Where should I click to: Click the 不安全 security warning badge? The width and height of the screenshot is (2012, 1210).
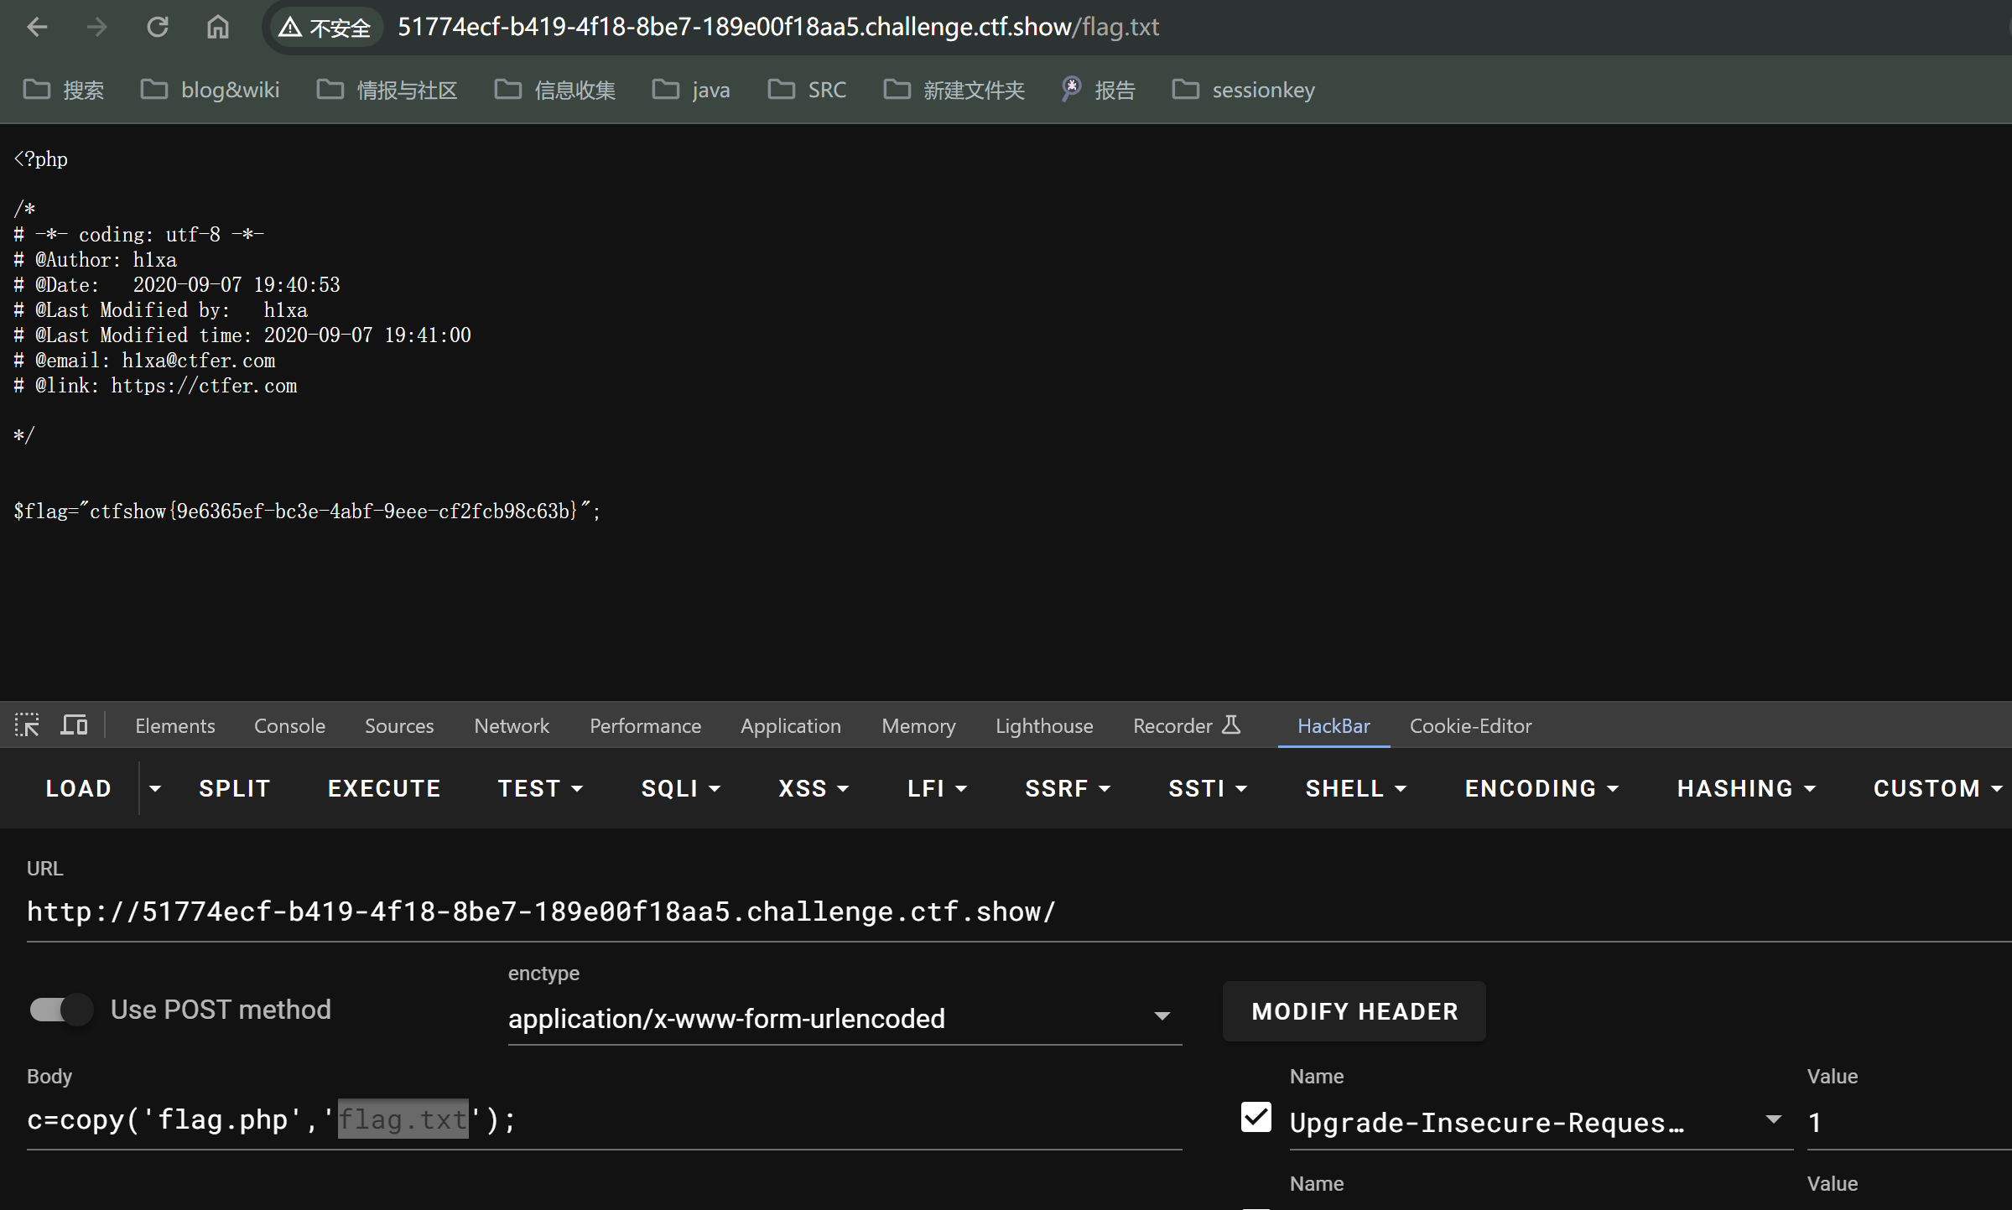coord(325,28)
